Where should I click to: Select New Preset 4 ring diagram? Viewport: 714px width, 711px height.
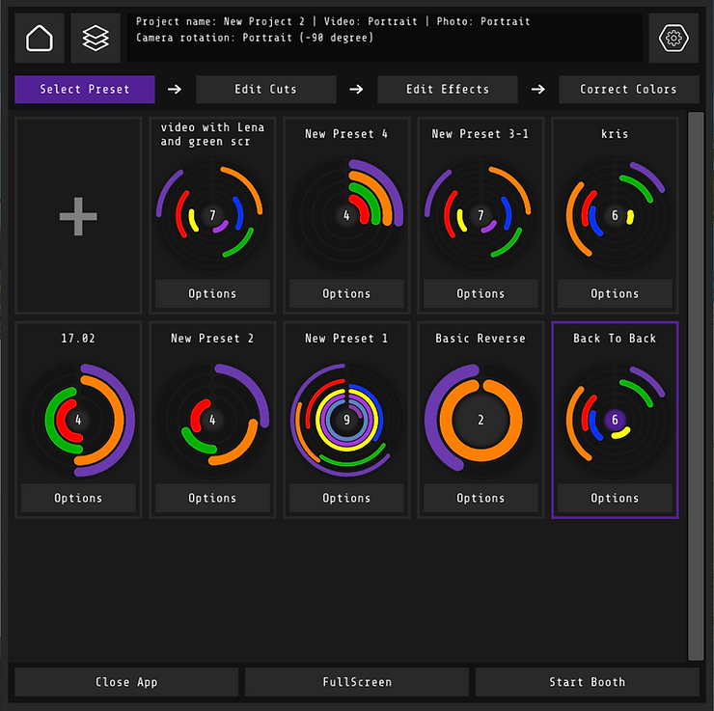pos(346,215)
